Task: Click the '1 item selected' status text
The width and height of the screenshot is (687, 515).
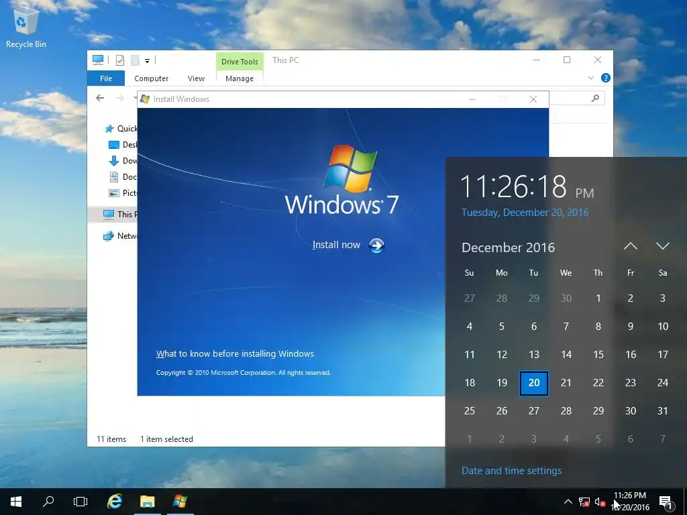Action: coord(166,439)
